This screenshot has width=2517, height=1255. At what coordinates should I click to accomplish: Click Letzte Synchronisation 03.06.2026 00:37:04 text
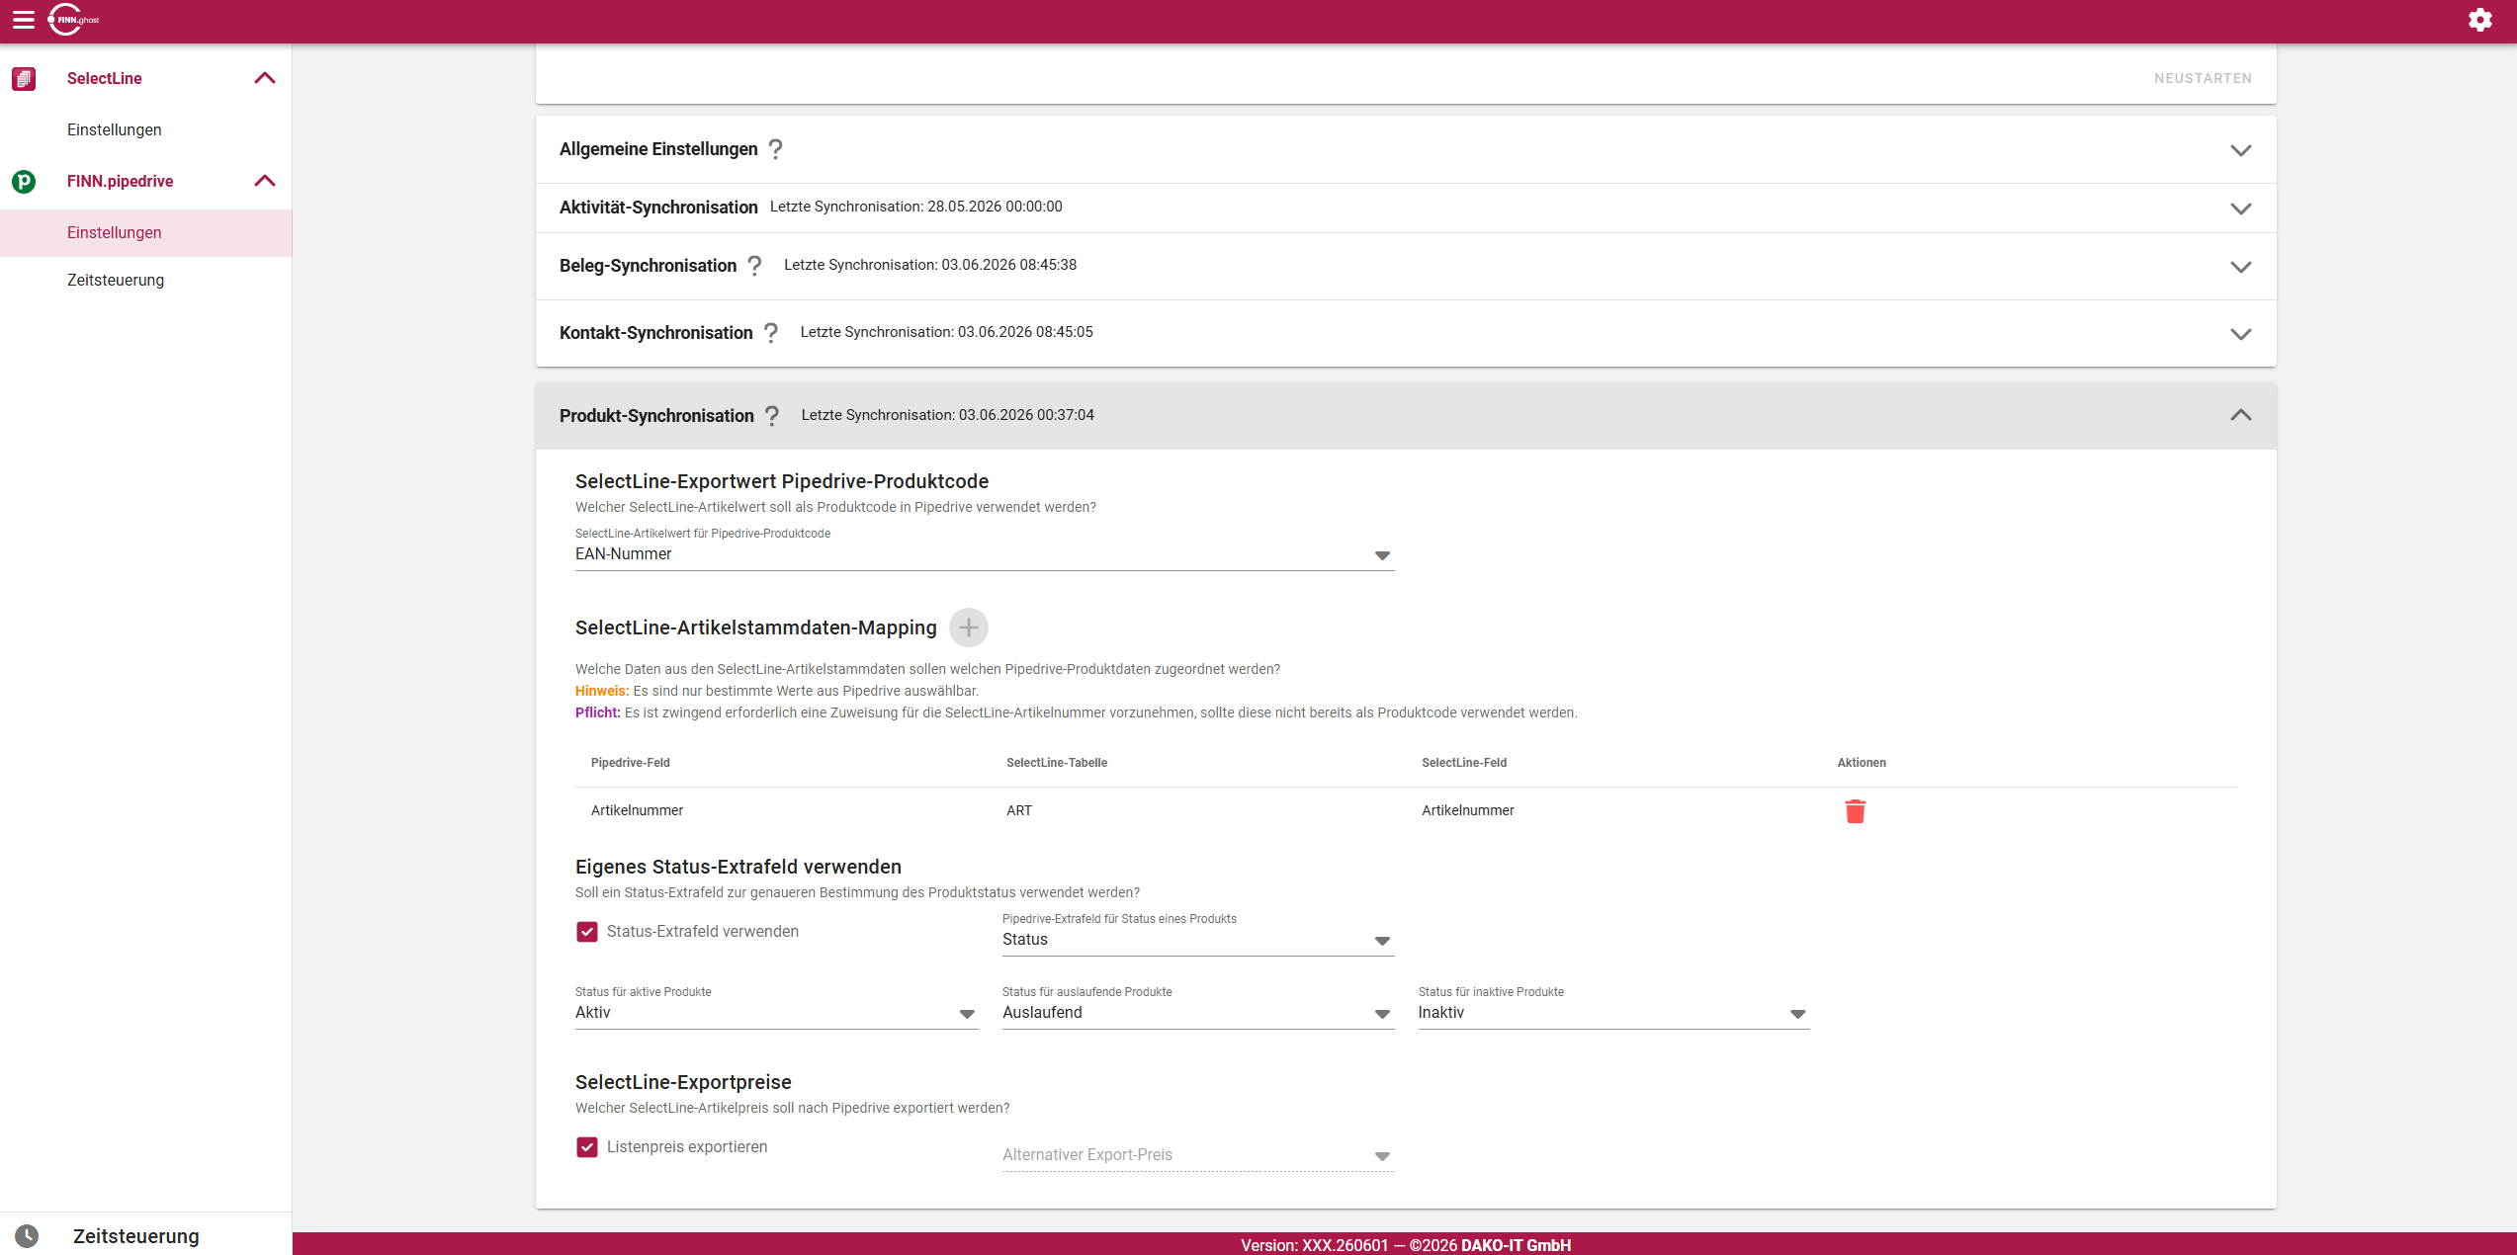coord(947,415)
